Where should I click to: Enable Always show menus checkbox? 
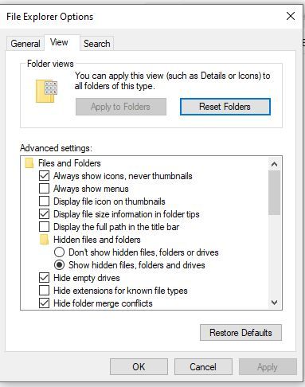click(44, 189)
